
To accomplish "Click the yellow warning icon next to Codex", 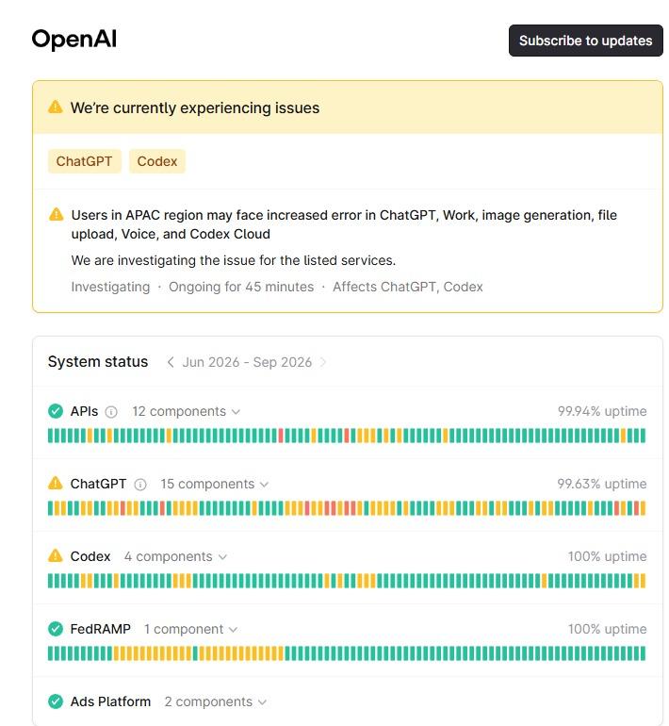I will tap(55, 555).
